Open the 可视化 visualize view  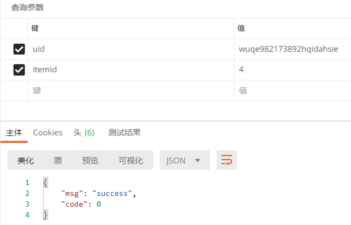point(131,160)
